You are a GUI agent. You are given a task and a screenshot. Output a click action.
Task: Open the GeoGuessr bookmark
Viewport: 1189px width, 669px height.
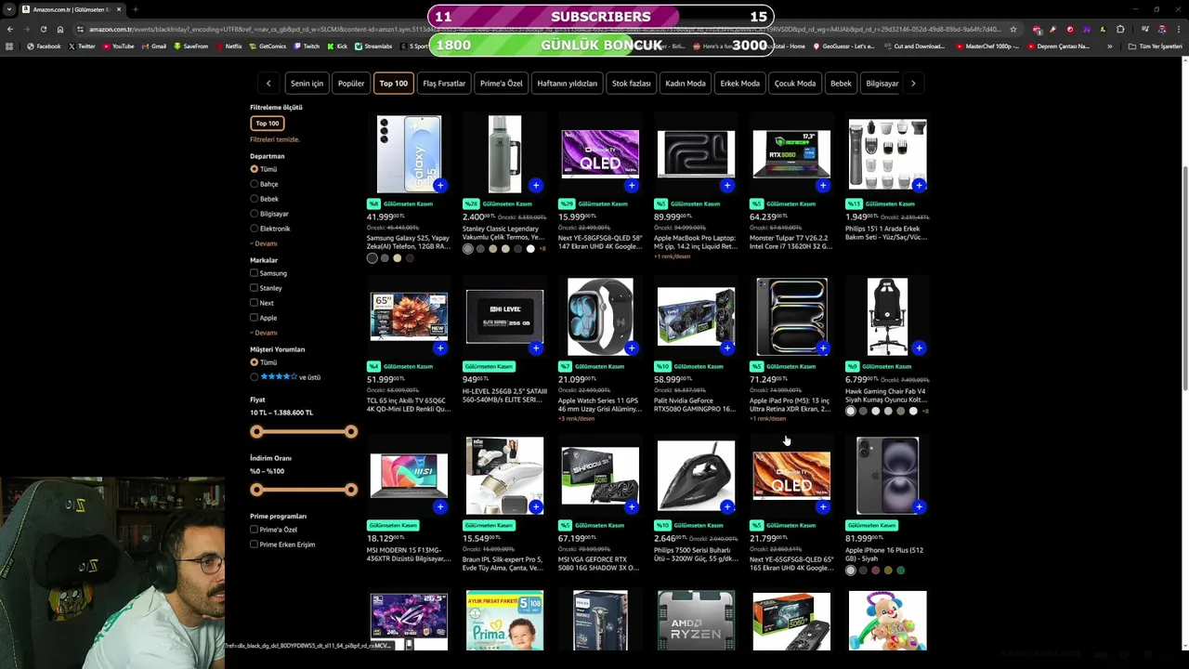point(845,46)
